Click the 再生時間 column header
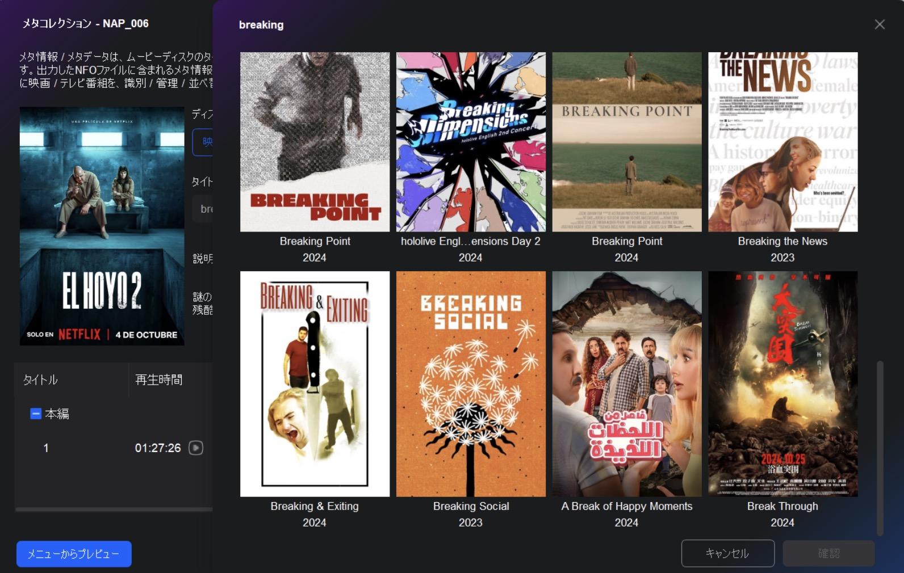The width and height of the screenshot is (904, 573). coord(159,380)
